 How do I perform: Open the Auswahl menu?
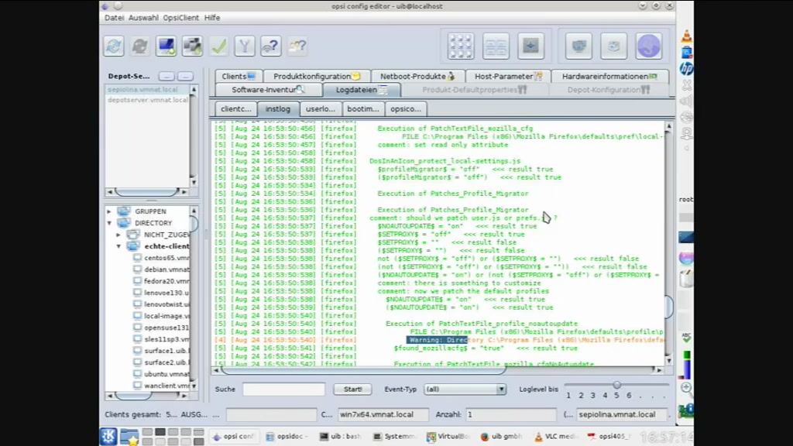(x=143, y=18)
